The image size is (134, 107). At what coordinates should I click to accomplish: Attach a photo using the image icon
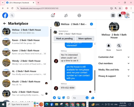(x=59, y=98)
